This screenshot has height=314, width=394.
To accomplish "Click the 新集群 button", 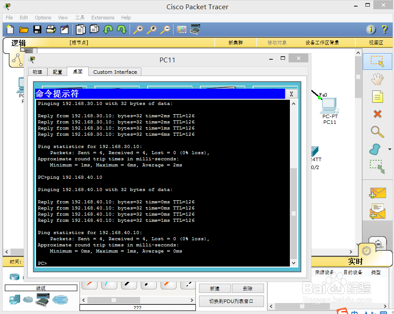I will coord(235,43).
